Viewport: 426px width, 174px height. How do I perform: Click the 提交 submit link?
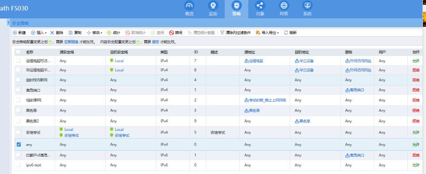[x=155, y=42]
